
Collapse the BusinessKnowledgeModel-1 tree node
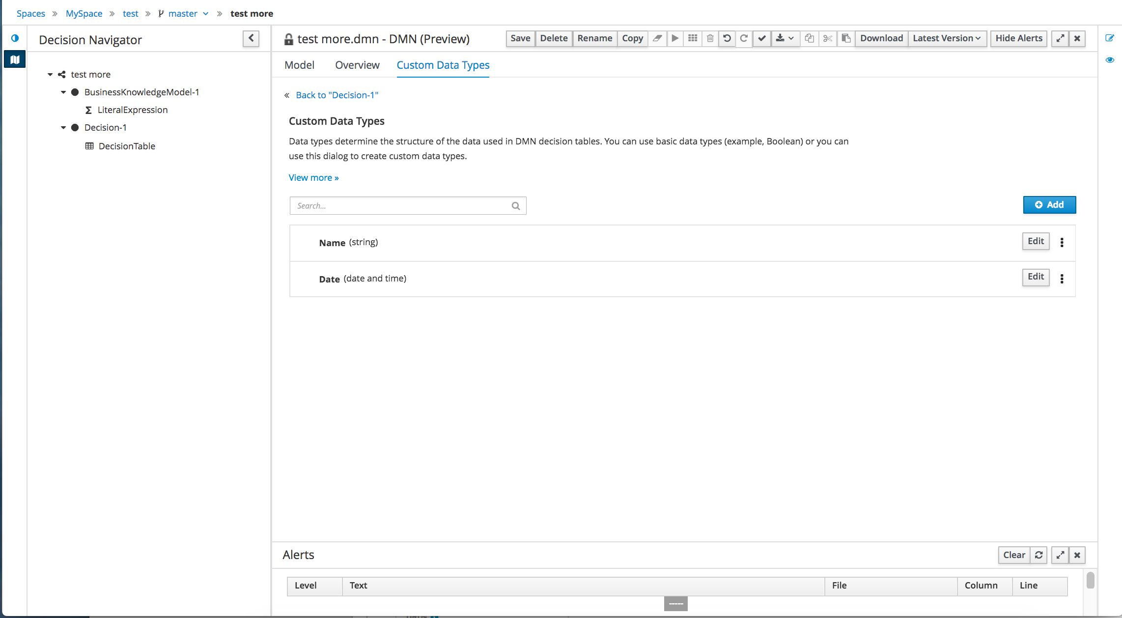[63, 92]
